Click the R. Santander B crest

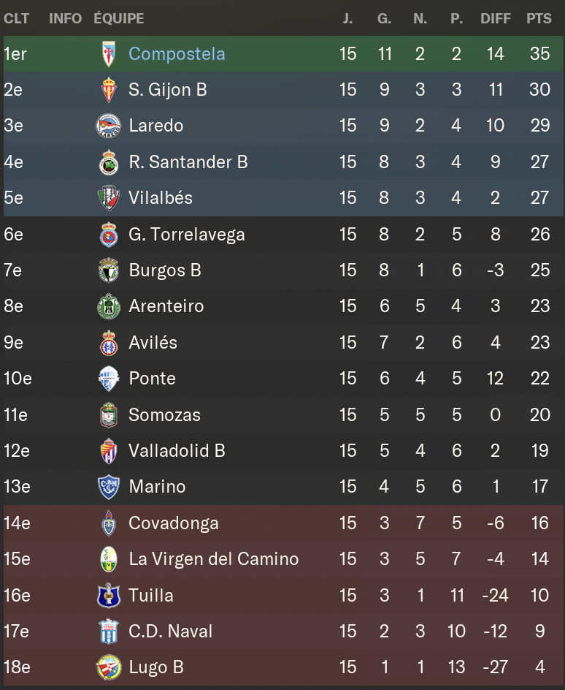pyautogui.click(x=109, y=162)
